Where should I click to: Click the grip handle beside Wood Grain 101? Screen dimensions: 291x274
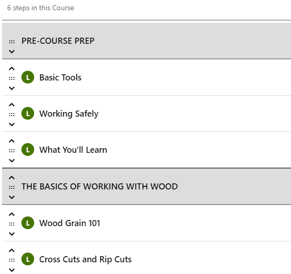12,224
